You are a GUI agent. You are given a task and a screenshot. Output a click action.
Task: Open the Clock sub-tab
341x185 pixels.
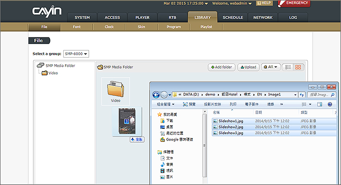click(109, 27)
